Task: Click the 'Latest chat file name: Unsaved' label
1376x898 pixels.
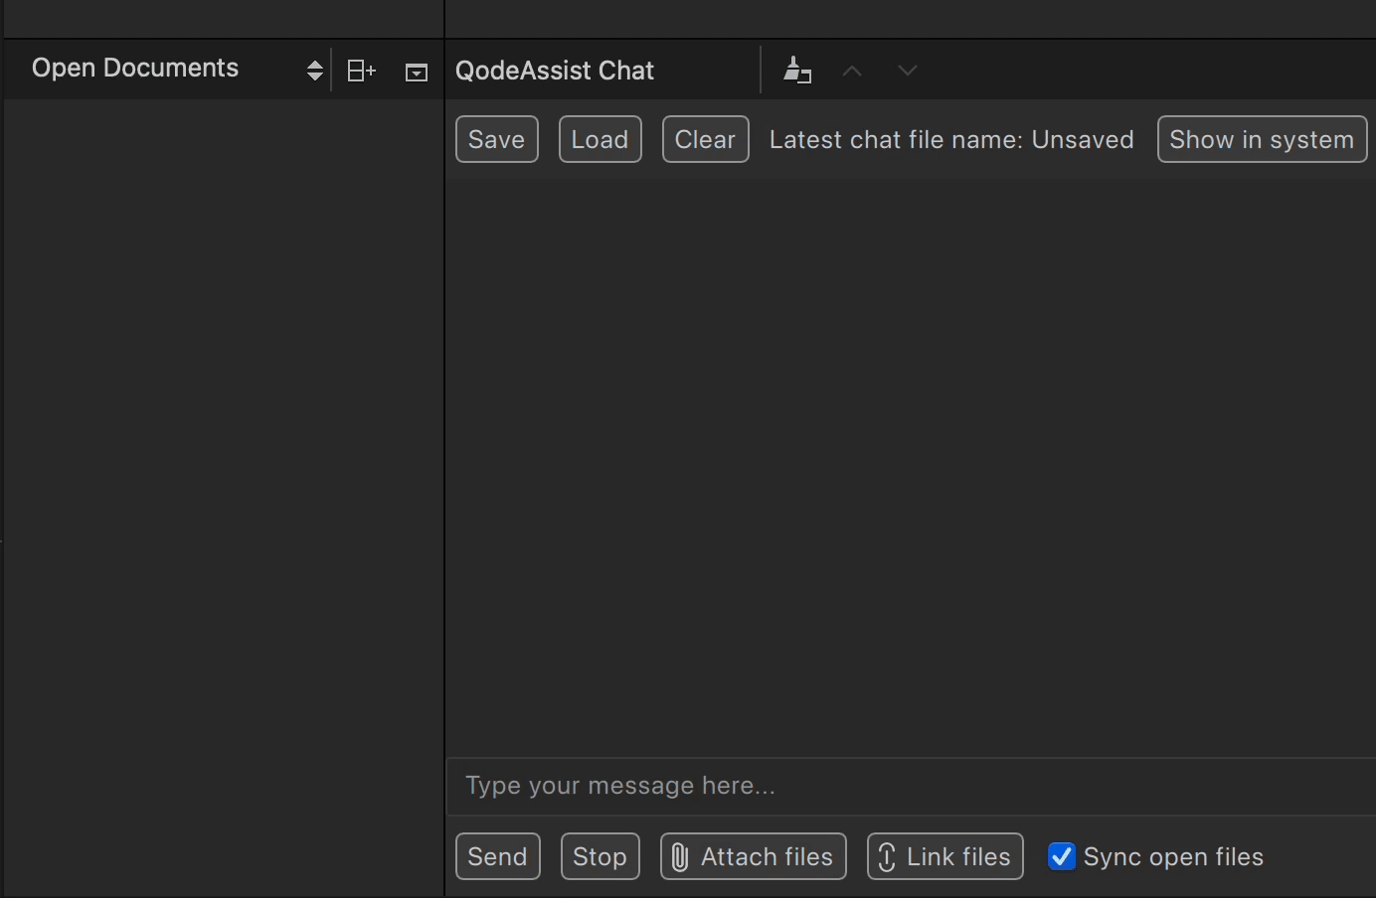Action: [x=951, y=140]
